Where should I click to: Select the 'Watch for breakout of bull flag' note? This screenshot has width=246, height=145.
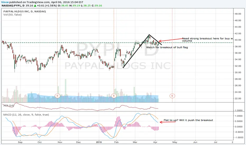coord(167,47)
